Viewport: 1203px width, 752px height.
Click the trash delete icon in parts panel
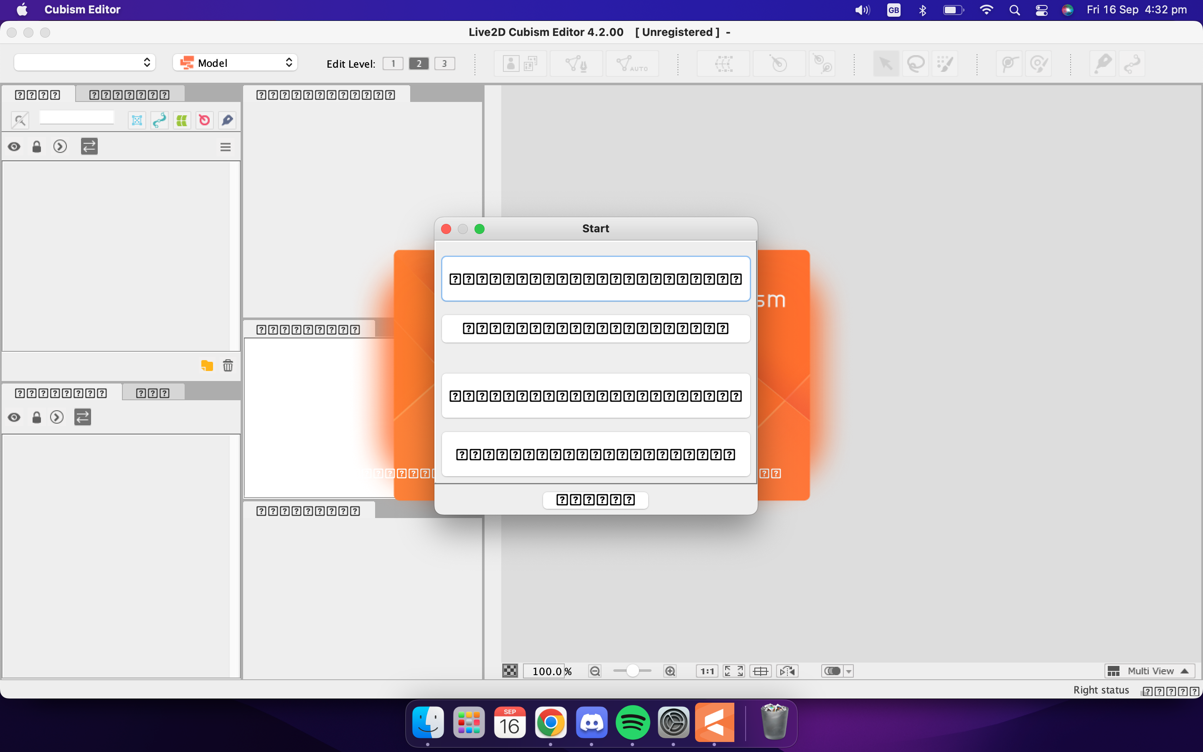(228, 366)
